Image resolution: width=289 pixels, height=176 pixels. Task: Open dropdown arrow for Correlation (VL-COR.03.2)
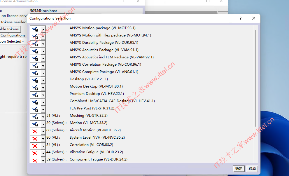click(x=43, y=146)
